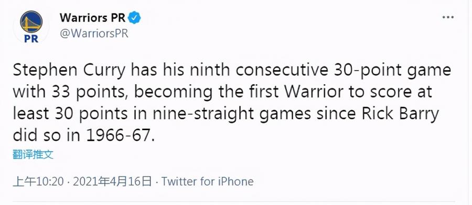Click the word becoming in the tweet
The height and width of the screenshot is (205, 472).
tap(174, 93)
